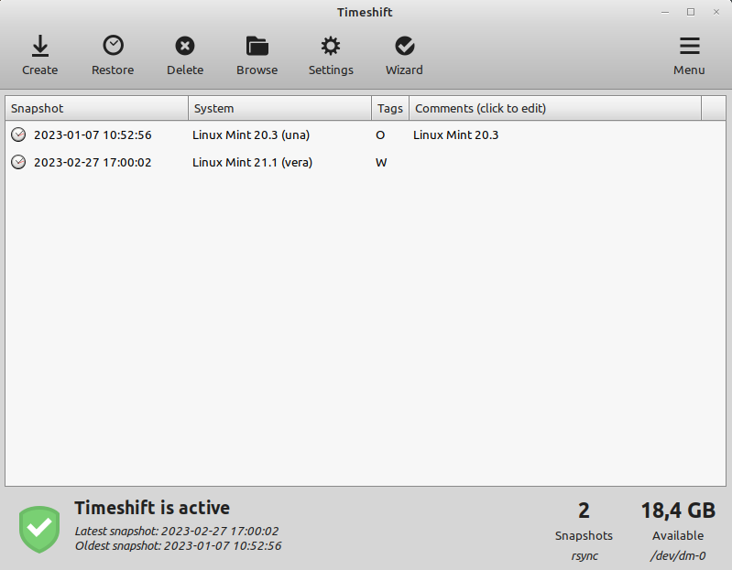The width and height of the screenshot is (732, 570).
Task: Click the Tags column header
Action: coord(390,108)
